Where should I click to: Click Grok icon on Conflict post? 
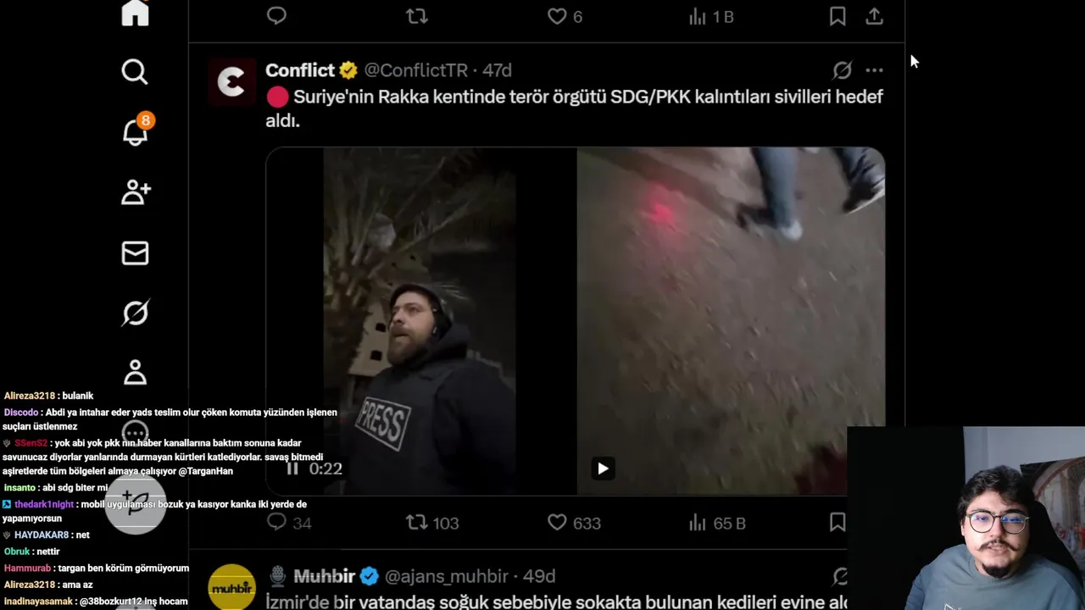pos(842,70)
